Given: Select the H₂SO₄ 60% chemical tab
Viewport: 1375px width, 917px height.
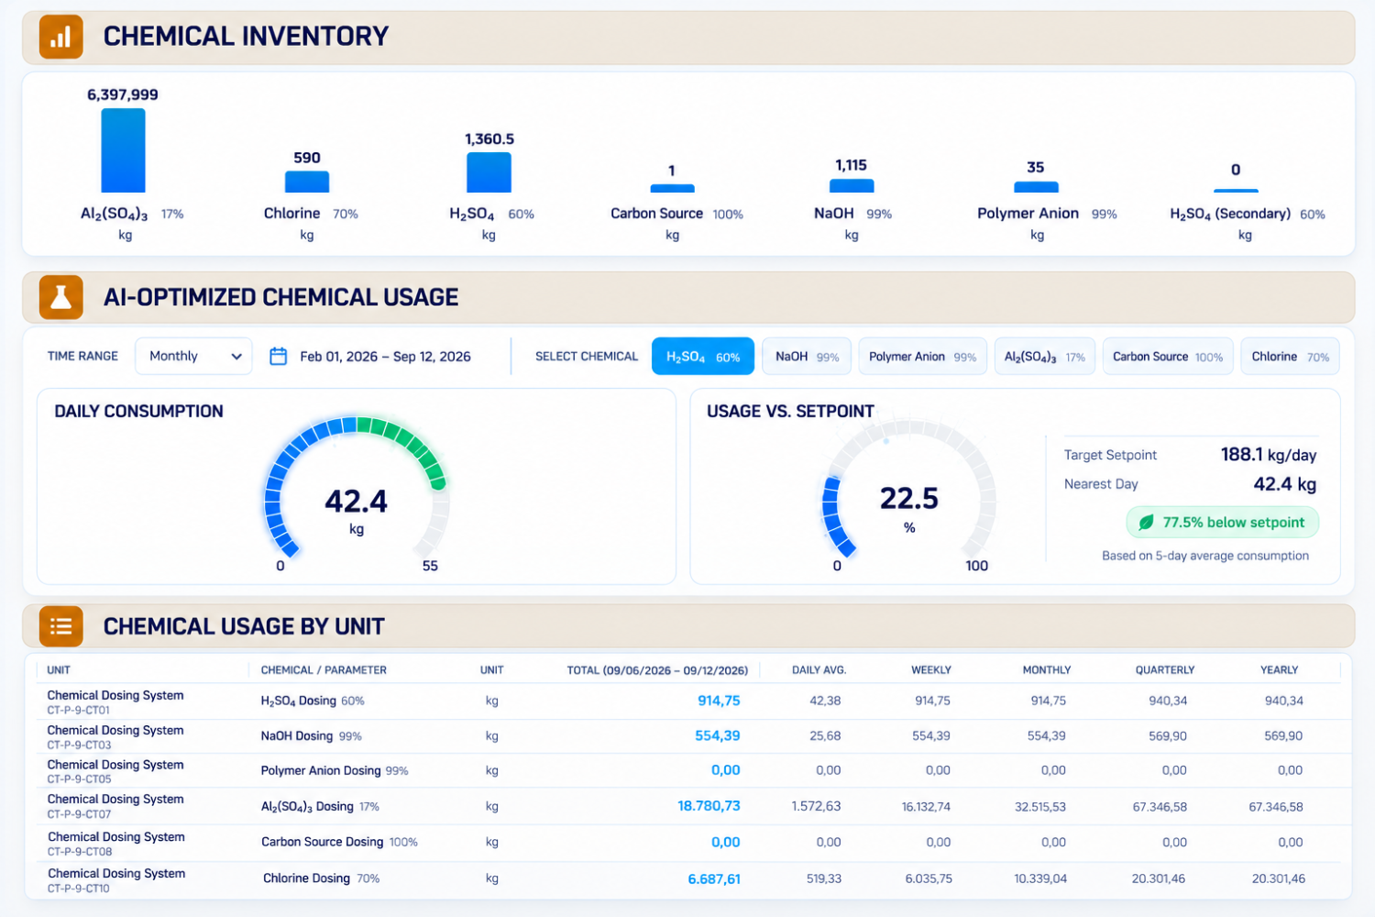Looking at the screenshot, I should 703,357.
